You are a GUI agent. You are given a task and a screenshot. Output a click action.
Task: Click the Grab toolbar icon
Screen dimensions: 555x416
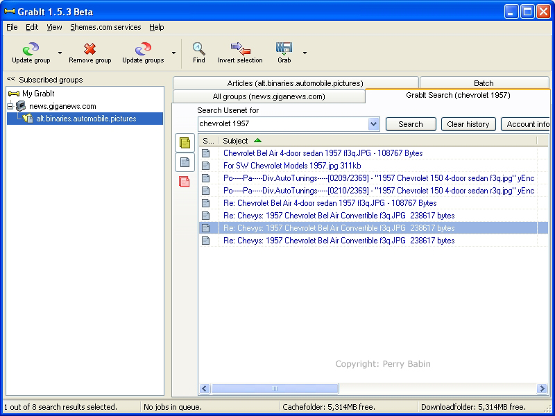click(x=284, y=49)
